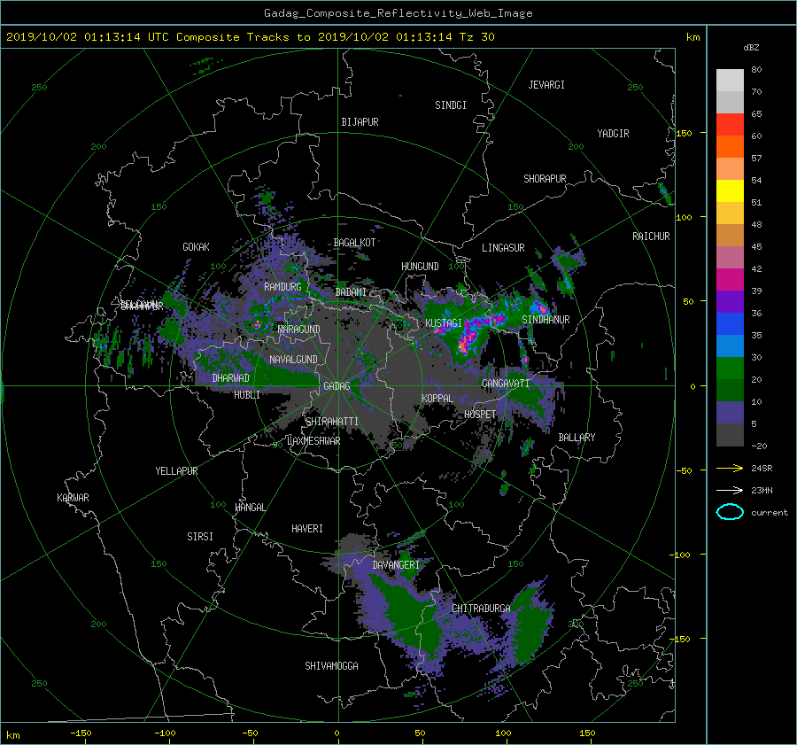Click the Gadag_Composite_Reflectivity_Web_Image title
Viewport: 797px width, 745px height.
tap(398, 13)
